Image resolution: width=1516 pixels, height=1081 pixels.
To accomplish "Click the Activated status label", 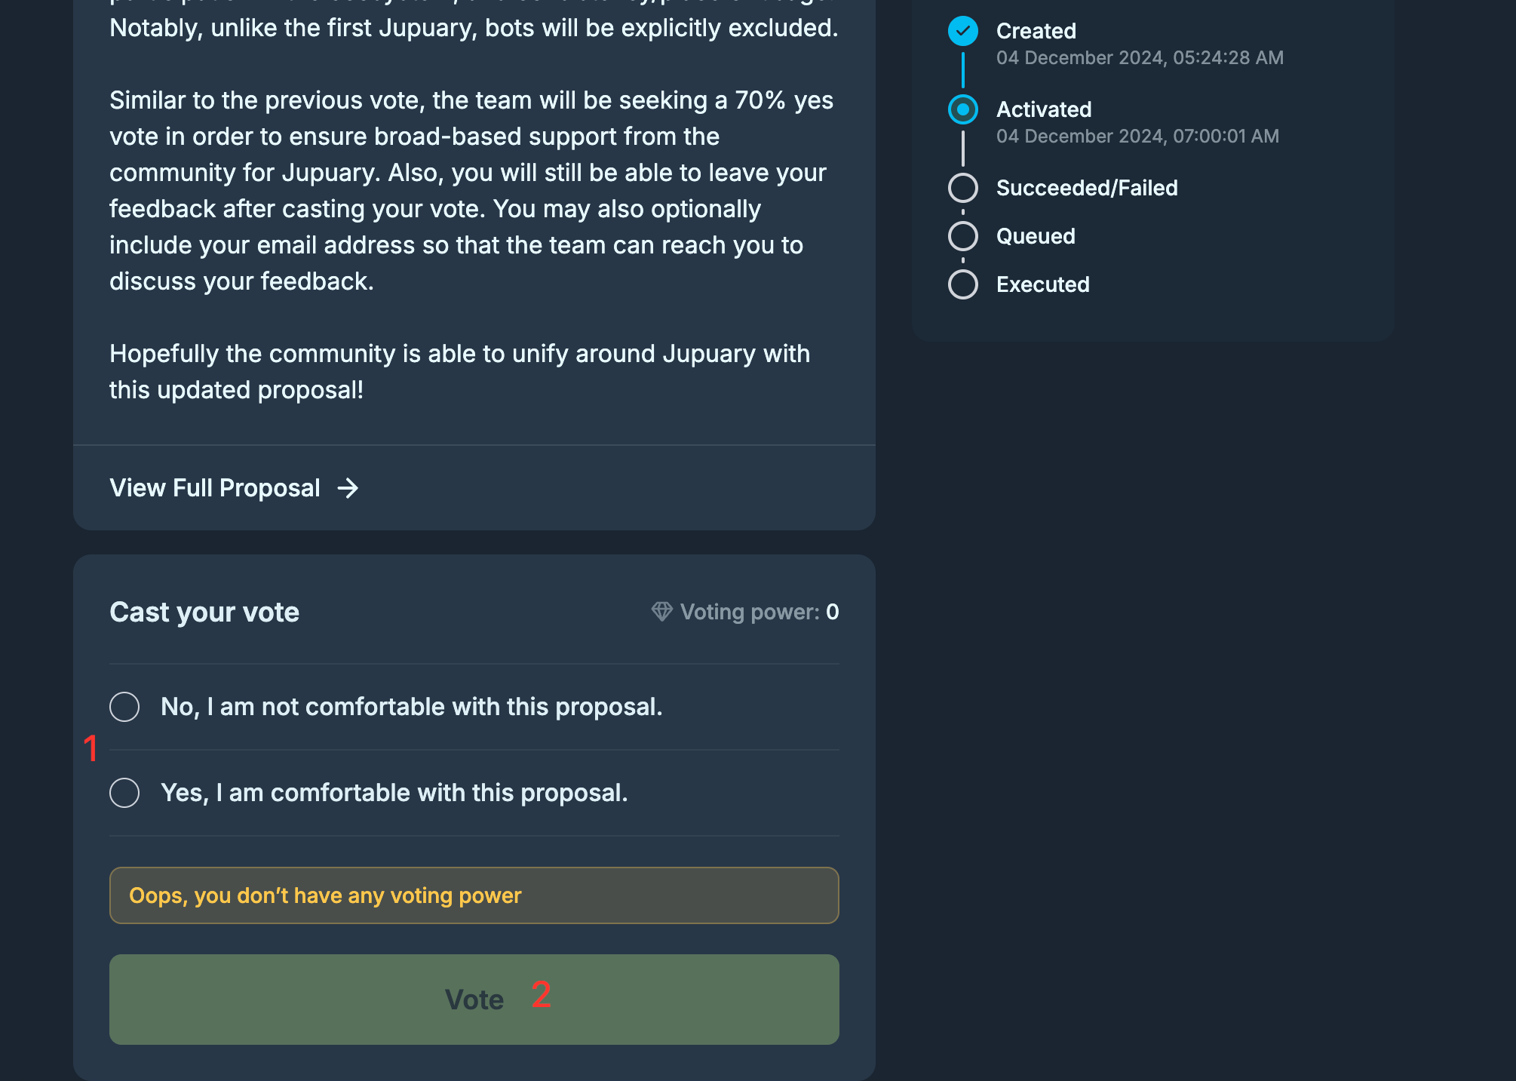I will 1043,109.
